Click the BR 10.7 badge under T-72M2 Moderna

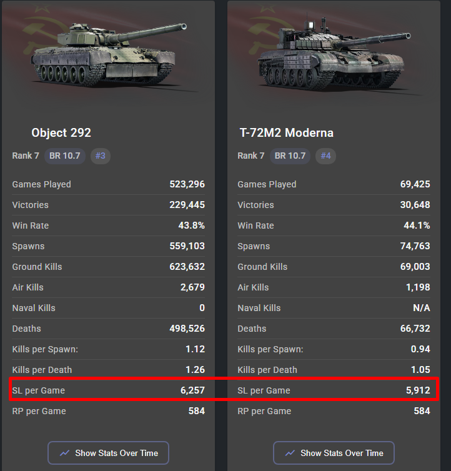pyautogui.click(x=290, y=156)
